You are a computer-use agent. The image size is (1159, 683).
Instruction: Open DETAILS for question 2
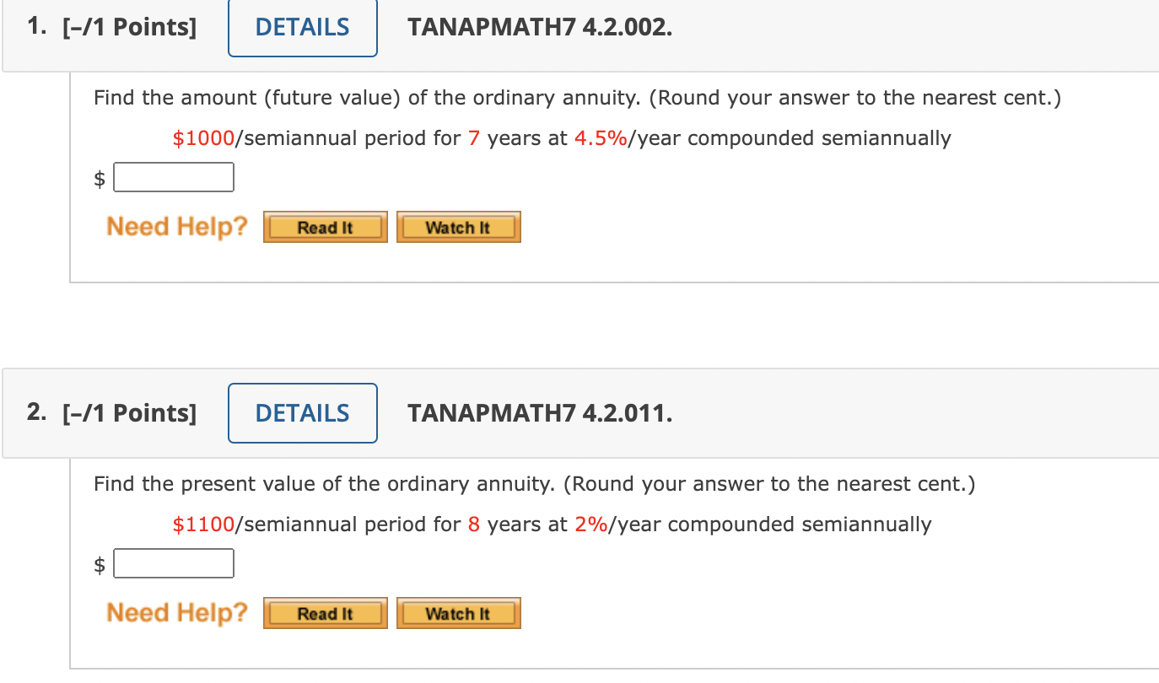click(302, 412)
